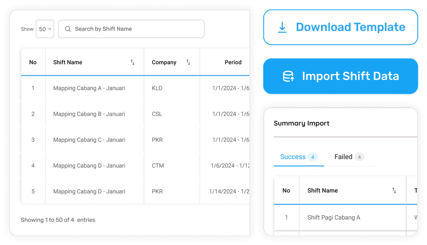Focus the Search by Shift Name field
The width and height of the screenshot is (427, 245).
[136, 29]
